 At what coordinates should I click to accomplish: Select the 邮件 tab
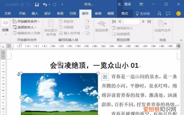point(85,13)
